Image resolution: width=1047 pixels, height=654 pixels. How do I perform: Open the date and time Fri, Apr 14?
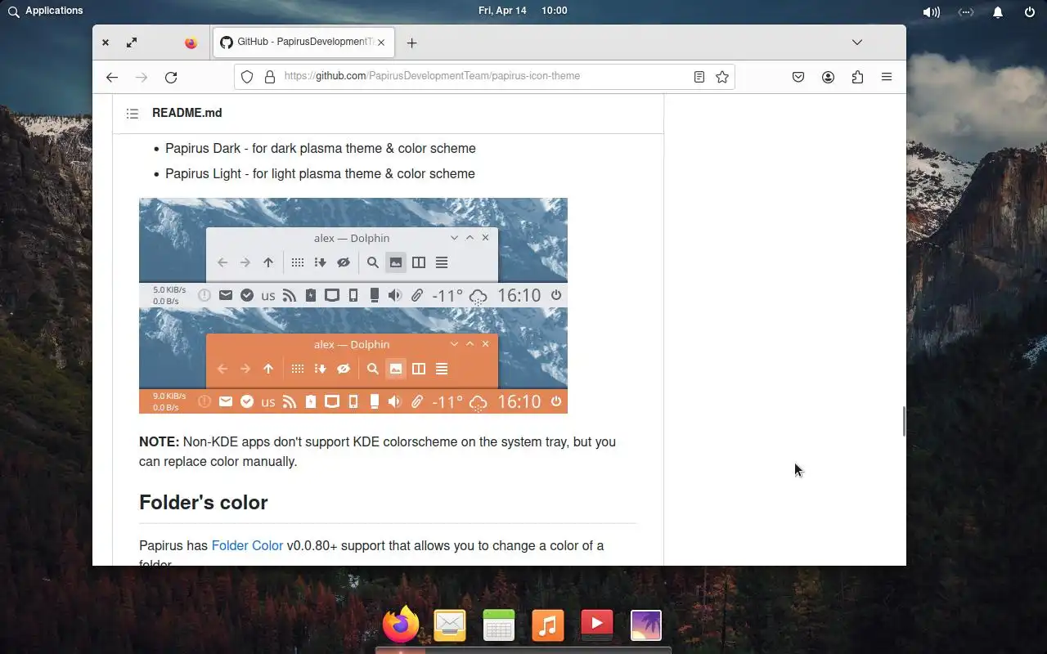click(x=523, y=11)
